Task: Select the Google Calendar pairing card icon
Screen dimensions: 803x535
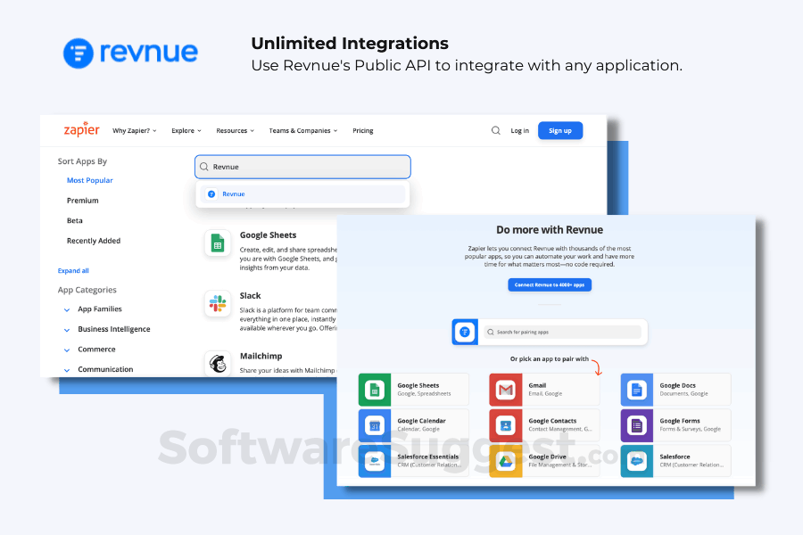Action: (375, 425)
